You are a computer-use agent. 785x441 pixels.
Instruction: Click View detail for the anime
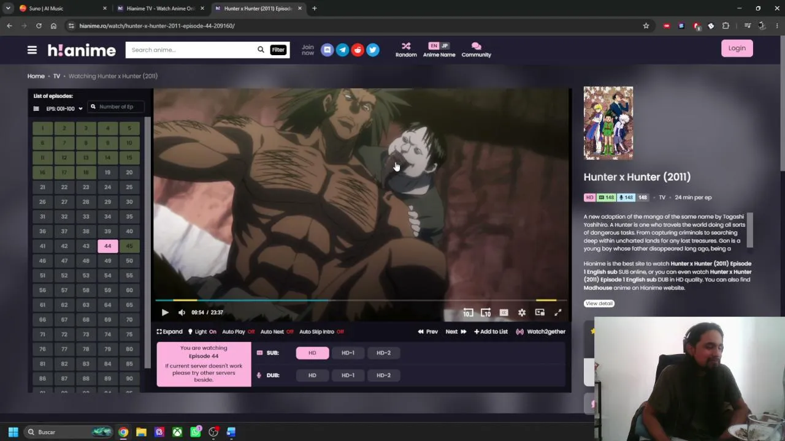[599, 304]
